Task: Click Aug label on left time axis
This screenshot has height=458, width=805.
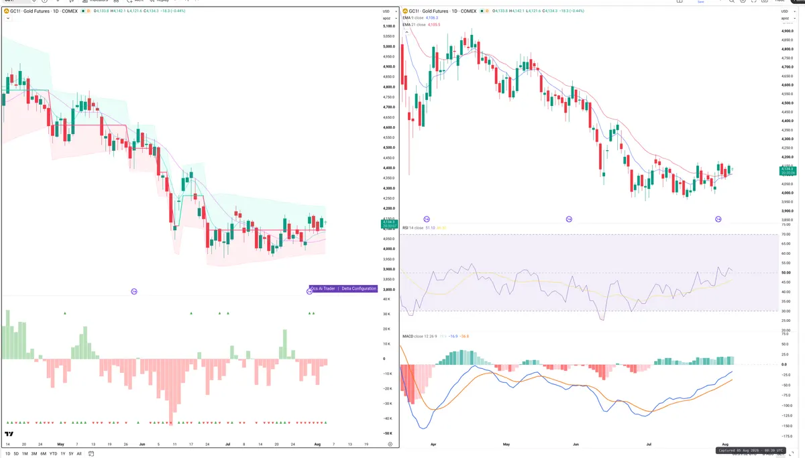Action: (x=317, y=444)
